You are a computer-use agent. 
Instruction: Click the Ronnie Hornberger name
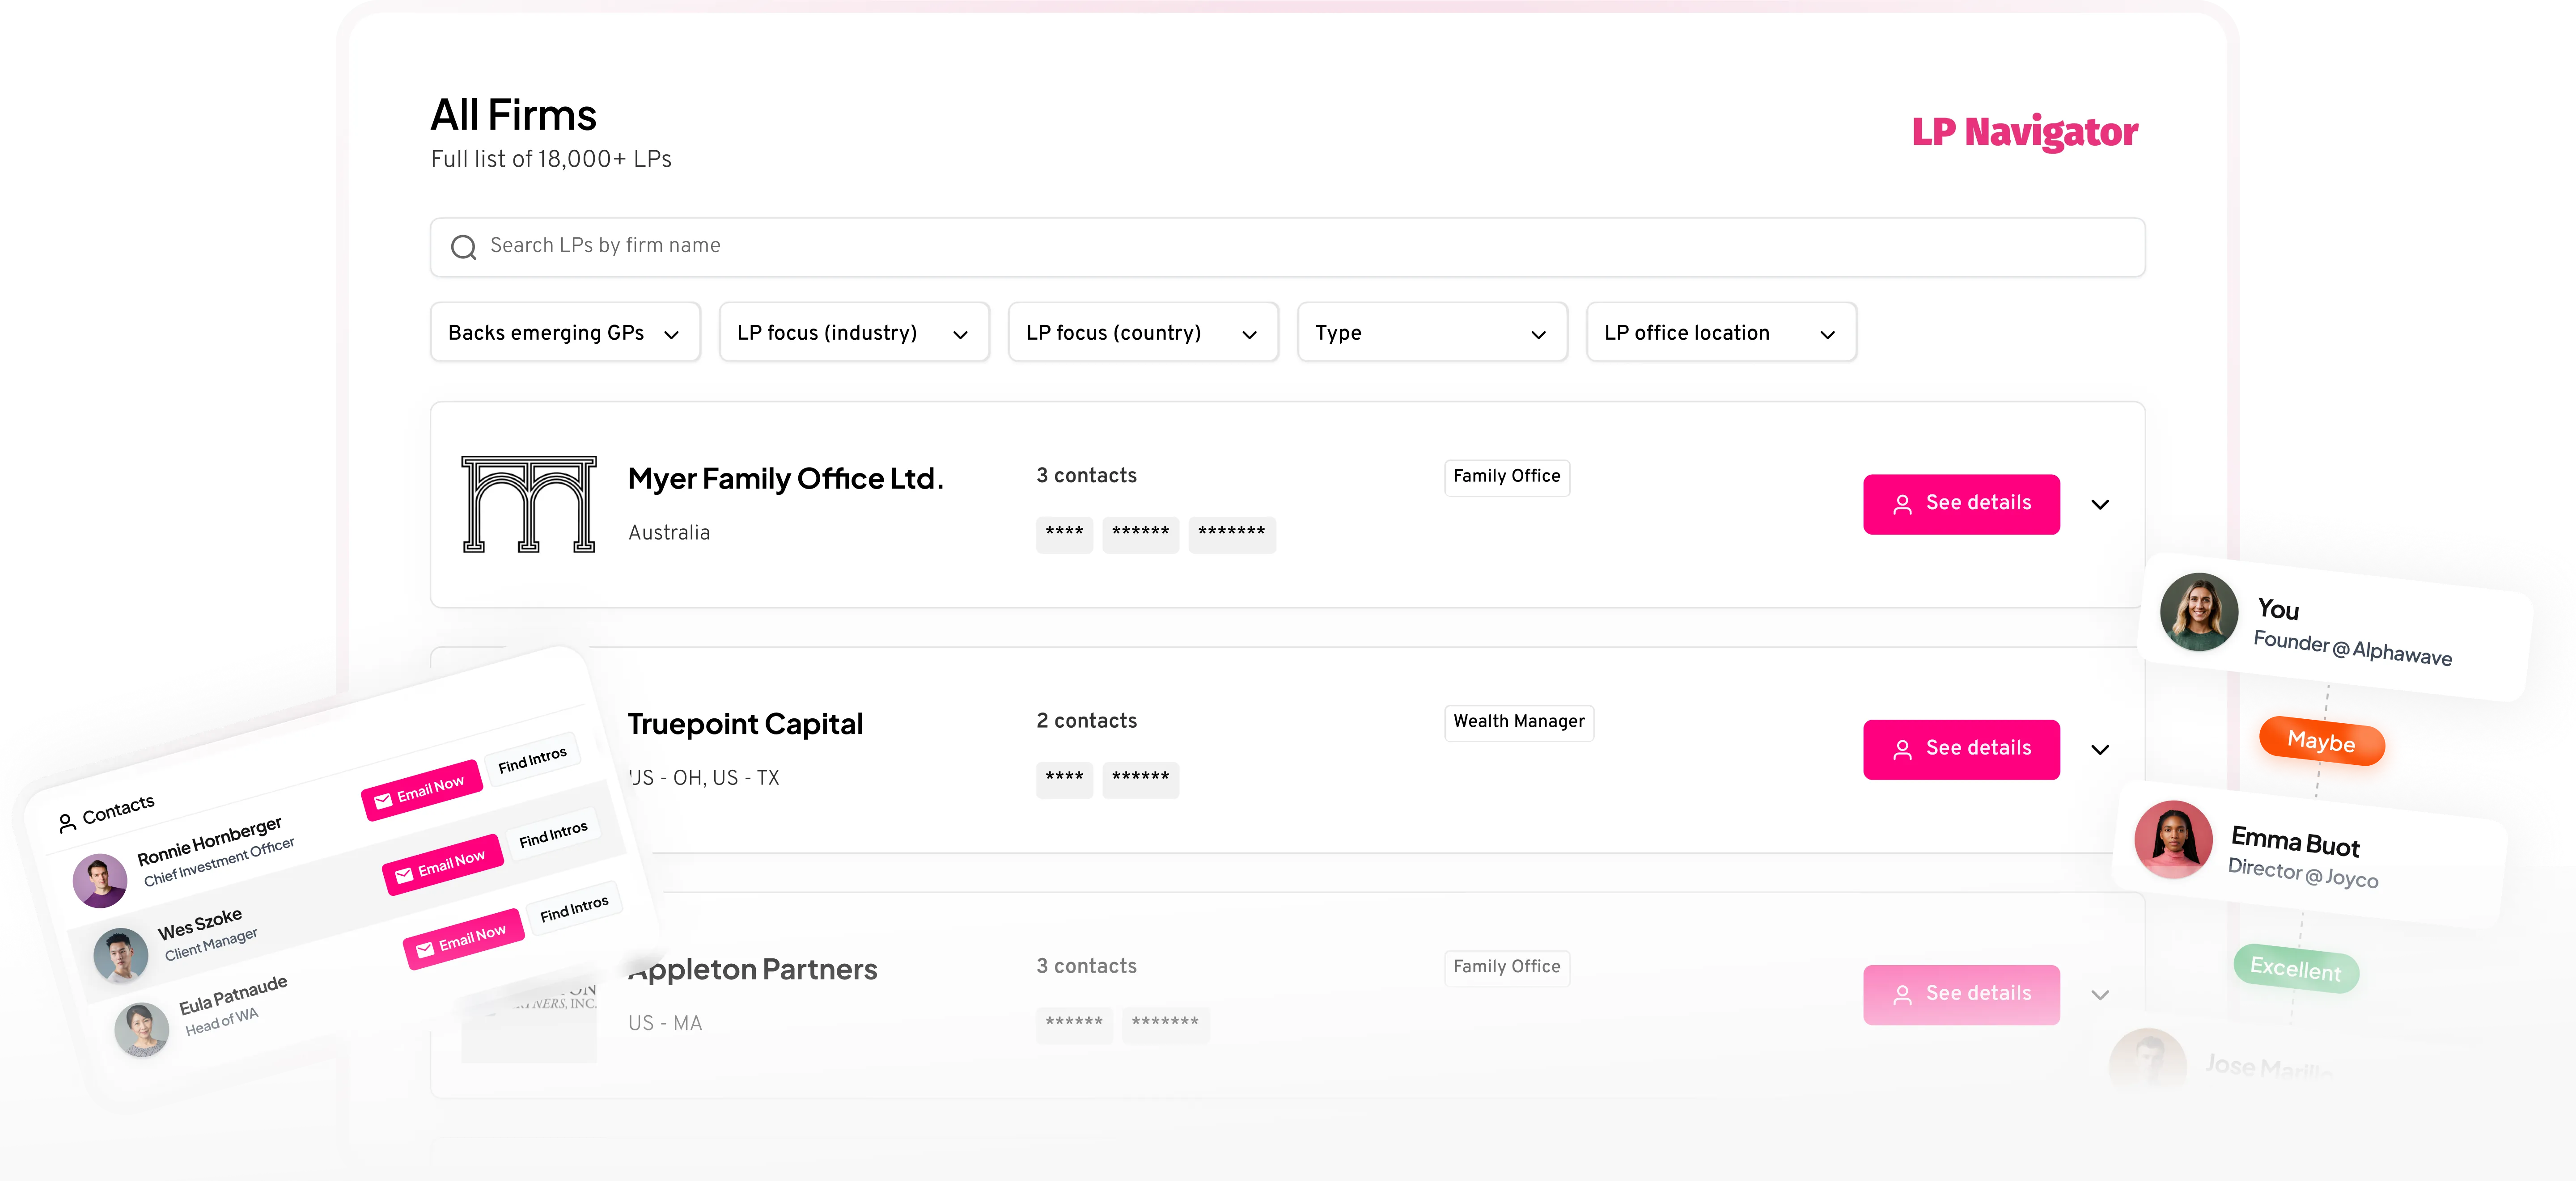(210, 841)
